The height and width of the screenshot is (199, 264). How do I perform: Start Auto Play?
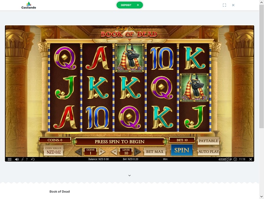coord(208,151)
